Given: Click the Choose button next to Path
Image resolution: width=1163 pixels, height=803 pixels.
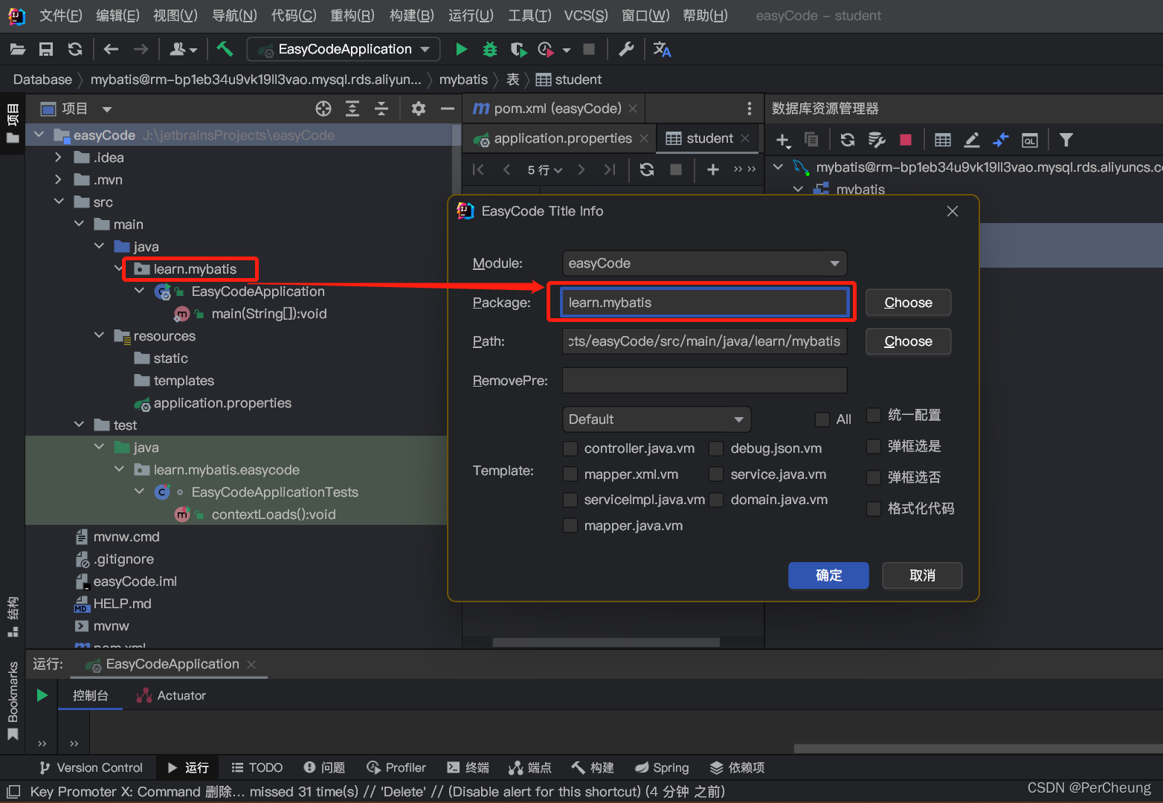Looking at the screenshot, I should (x=908, y=341).
